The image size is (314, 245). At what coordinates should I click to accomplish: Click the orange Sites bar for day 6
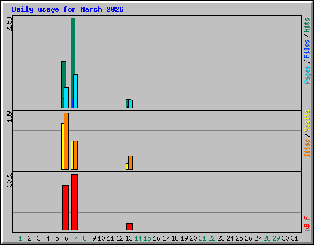tap(66, 141)
